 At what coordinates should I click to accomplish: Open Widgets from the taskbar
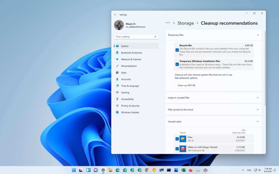(x=89, y=170)
